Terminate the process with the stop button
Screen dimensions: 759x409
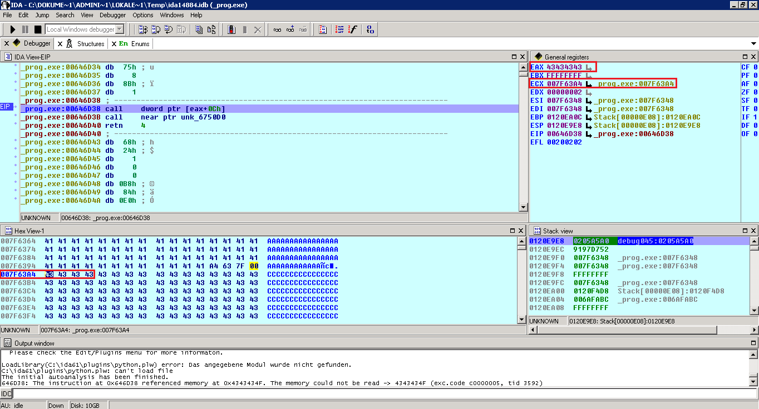click(38, 29)
